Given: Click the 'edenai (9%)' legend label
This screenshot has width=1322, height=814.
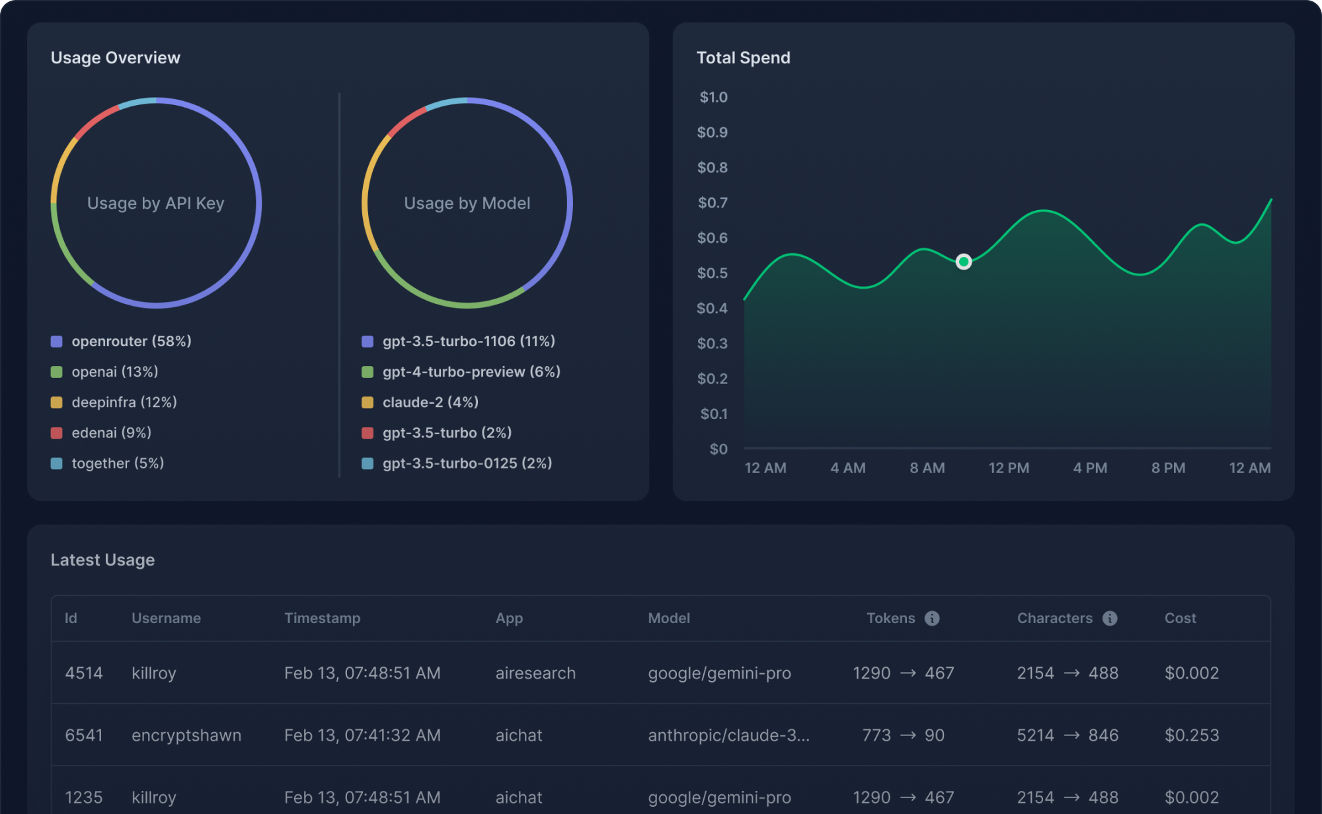Looking at the screenshot, I should pos(112,433).
